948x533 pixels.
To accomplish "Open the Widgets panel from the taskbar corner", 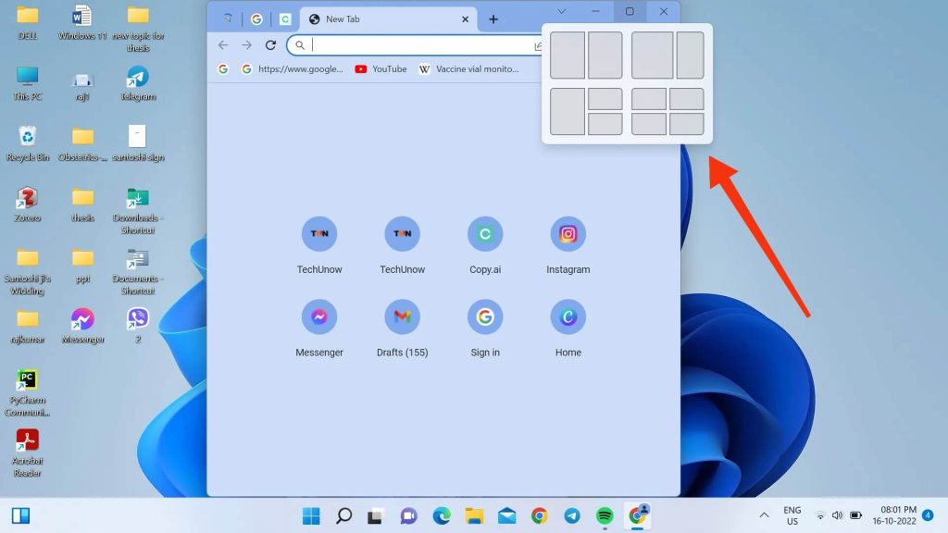I will (20, 515).
